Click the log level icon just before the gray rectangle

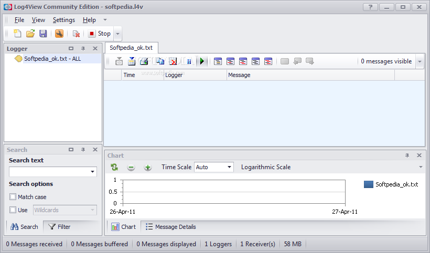click(x=268, y=61)
